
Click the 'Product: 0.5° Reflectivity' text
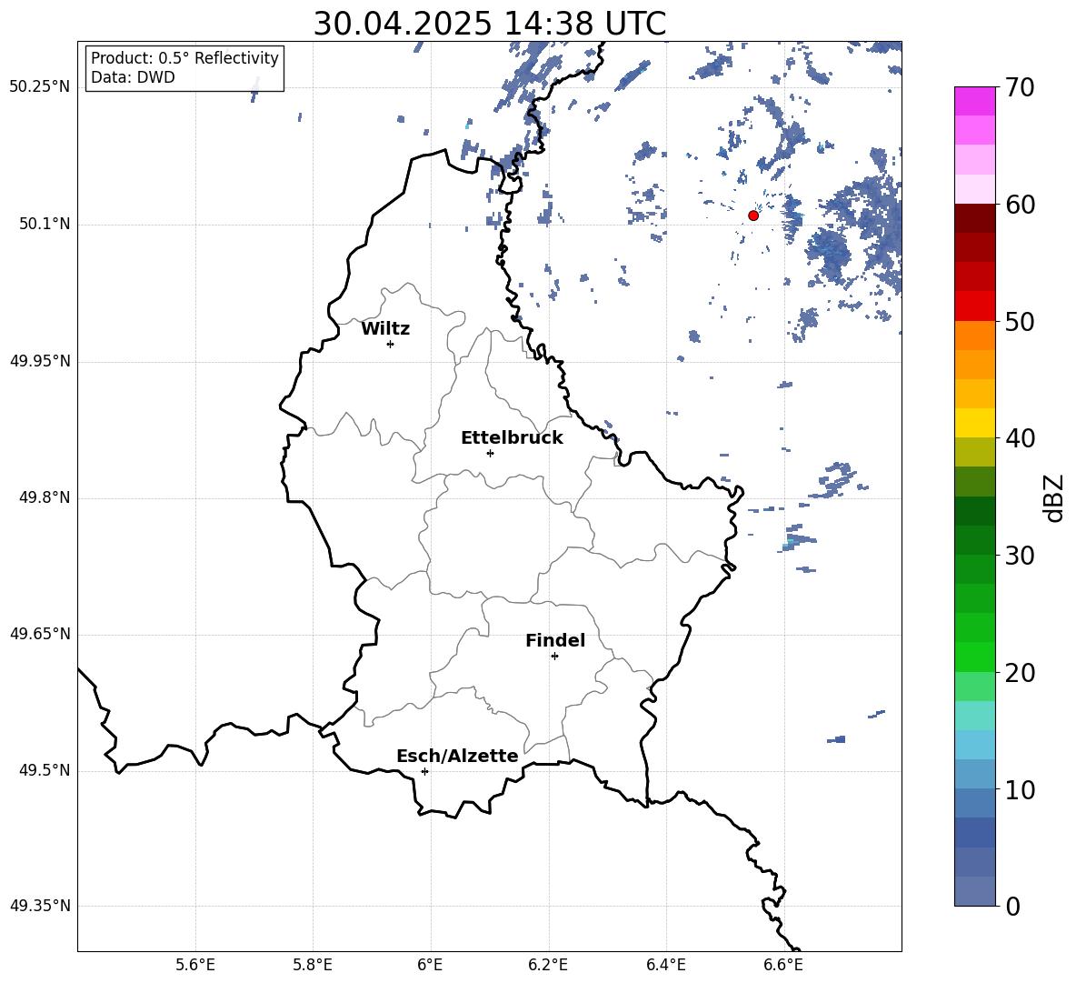click(184, 58)
